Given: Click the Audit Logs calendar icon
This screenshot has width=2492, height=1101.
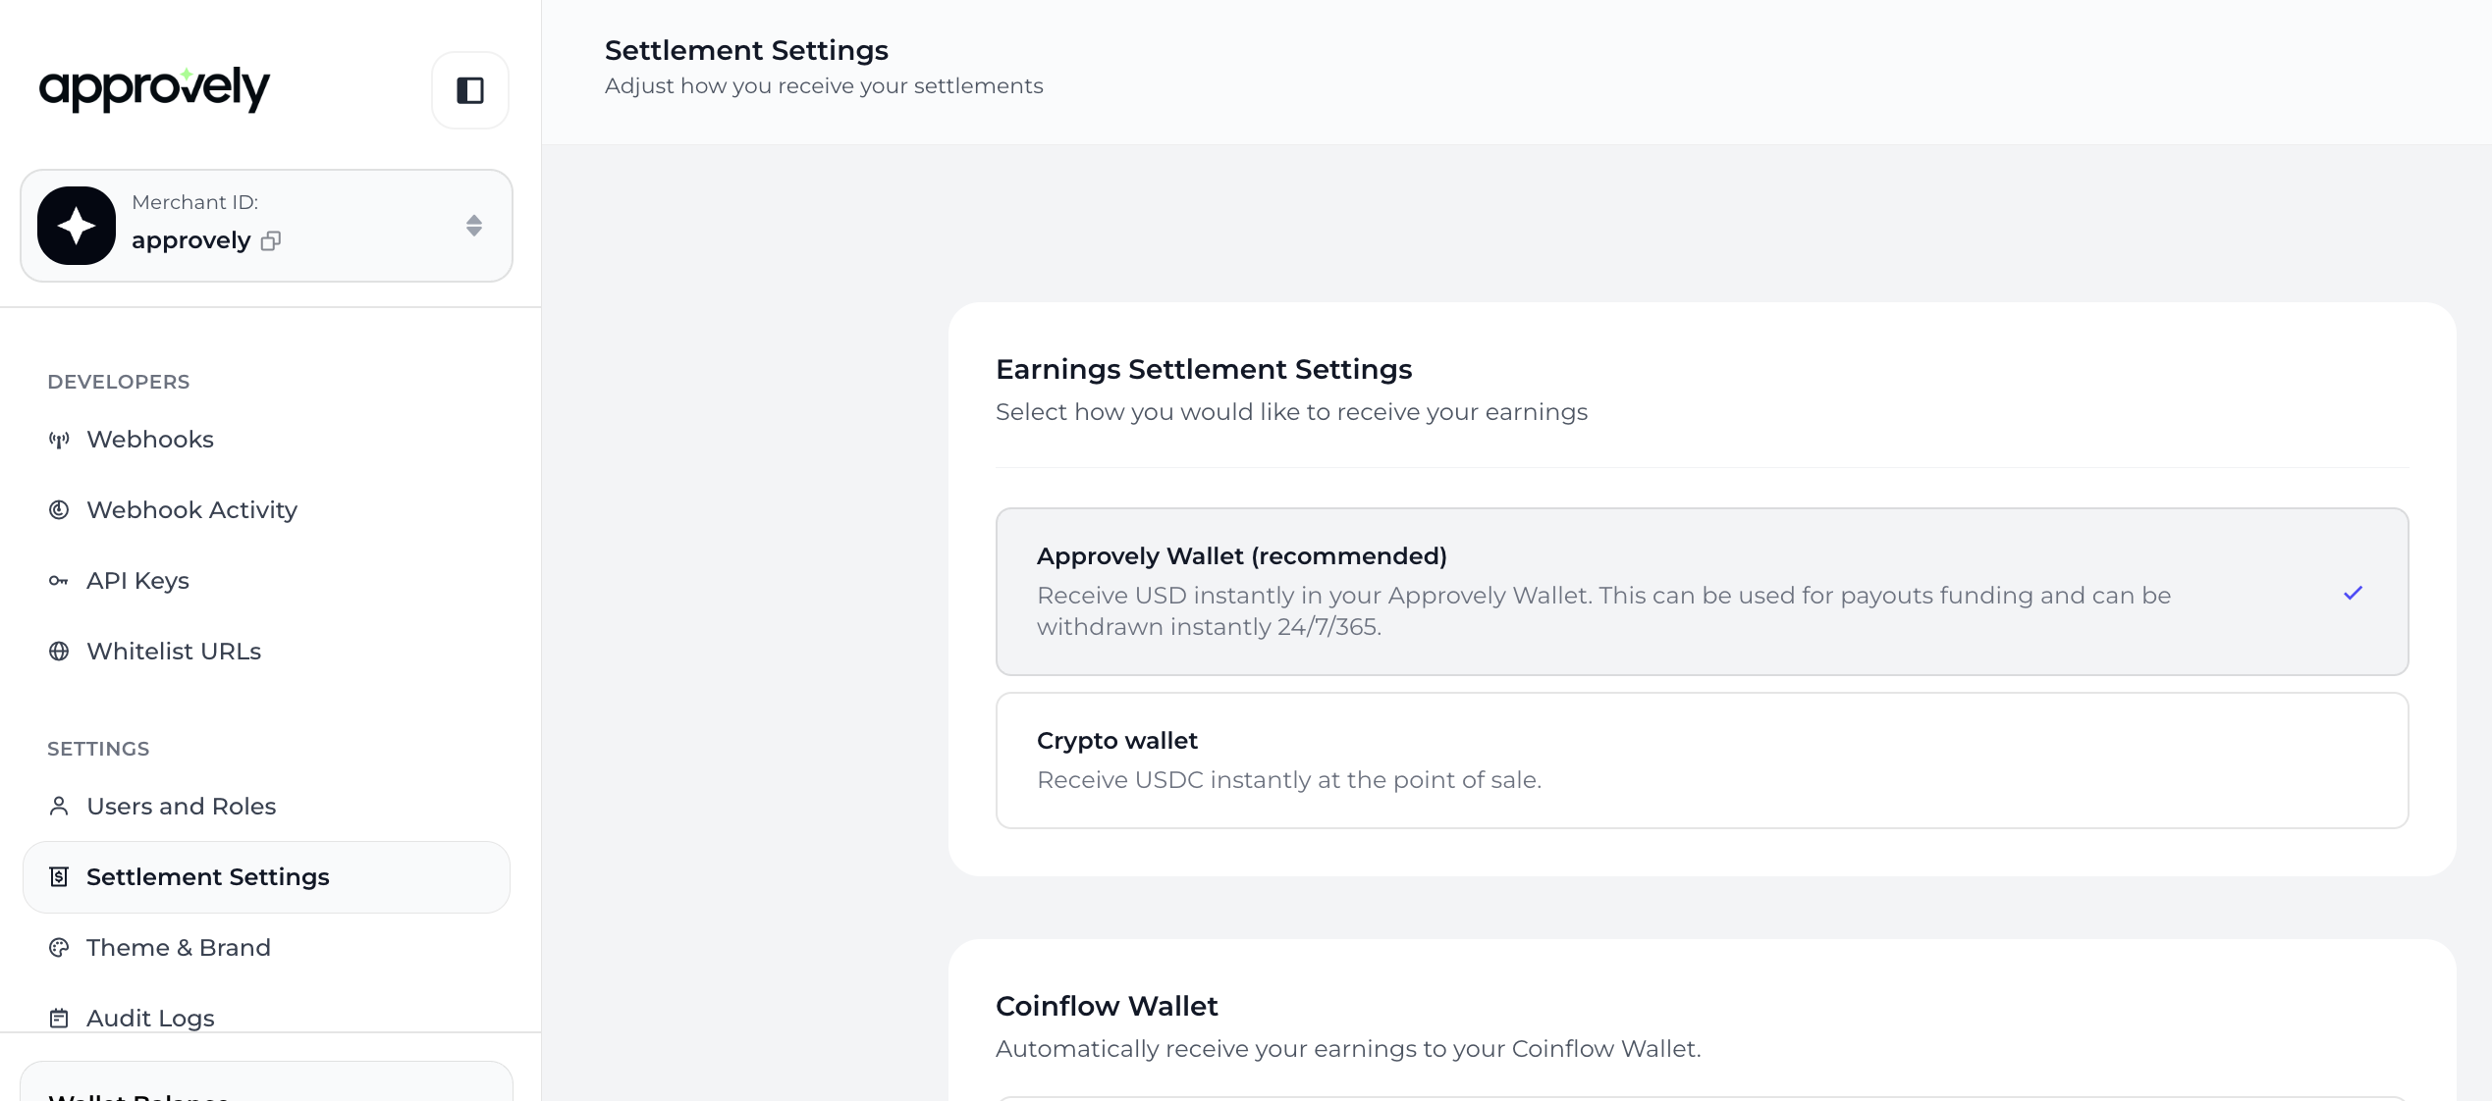Looking at the screenshot, I should point(59,1019).
